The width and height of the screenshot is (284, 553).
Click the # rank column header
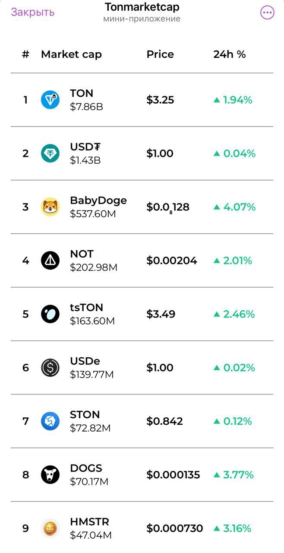[26, 54]
